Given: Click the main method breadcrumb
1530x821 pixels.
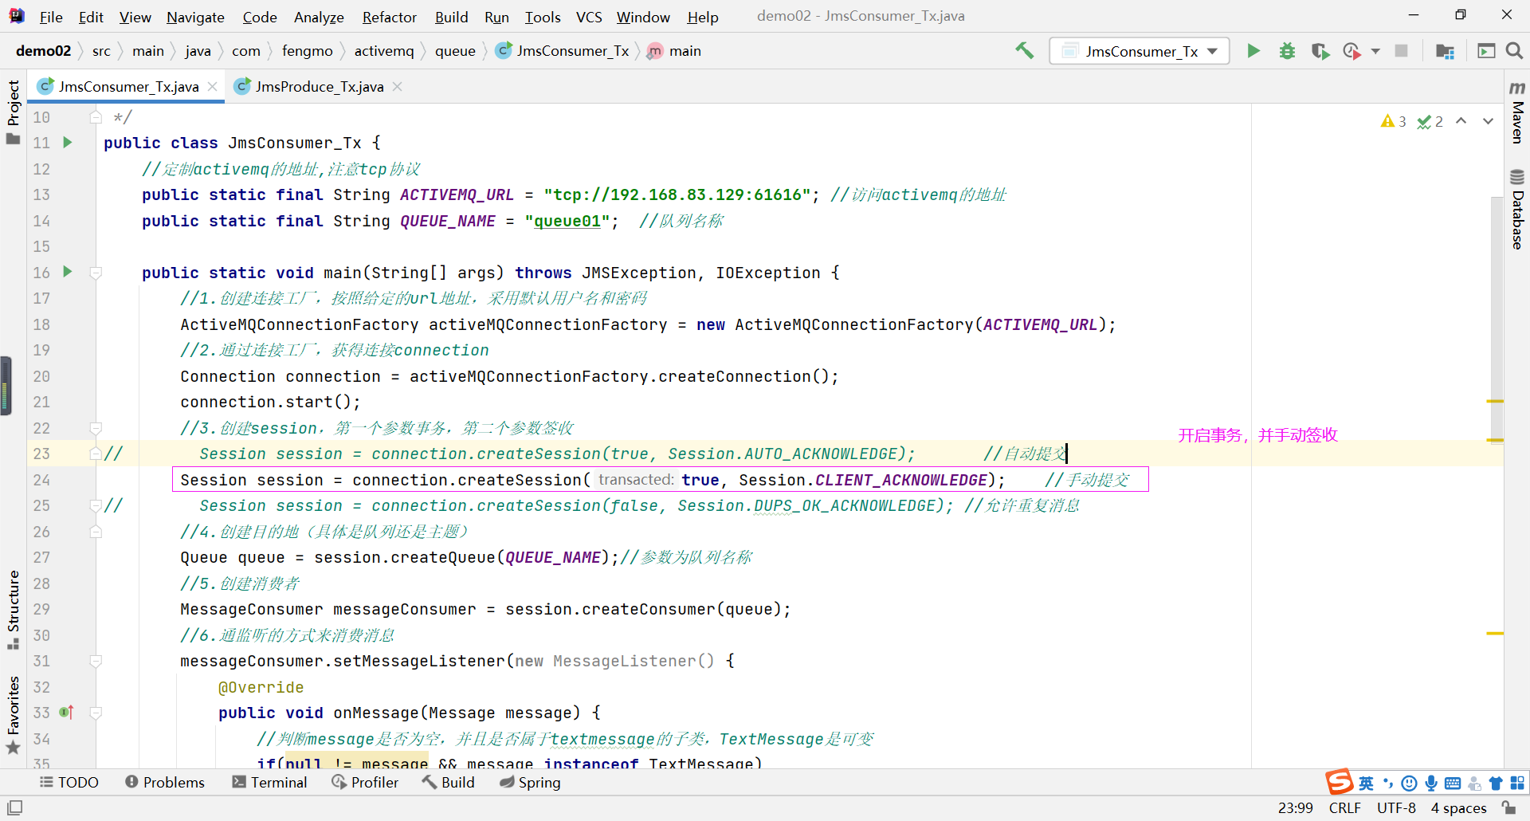Looking at the screenshot, I should (675, 51).
